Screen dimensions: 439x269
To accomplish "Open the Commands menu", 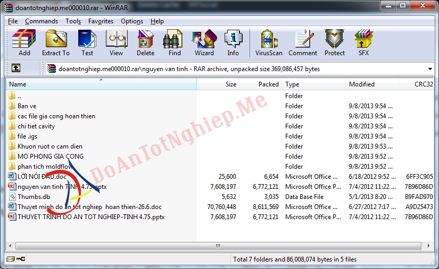I will point(42,21).
